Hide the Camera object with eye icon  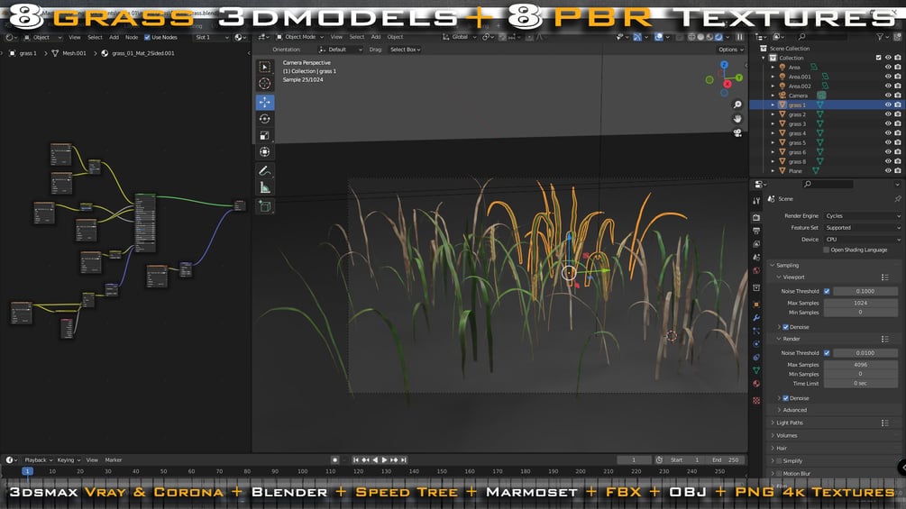click(888, 95)
